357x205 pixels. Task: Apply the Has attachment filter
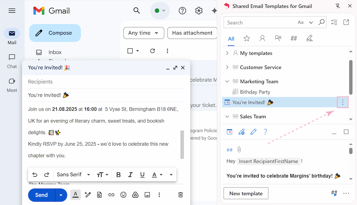click(192, 33)
